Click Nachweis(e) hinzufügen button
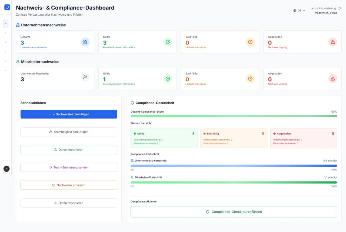 pos(69,114)
